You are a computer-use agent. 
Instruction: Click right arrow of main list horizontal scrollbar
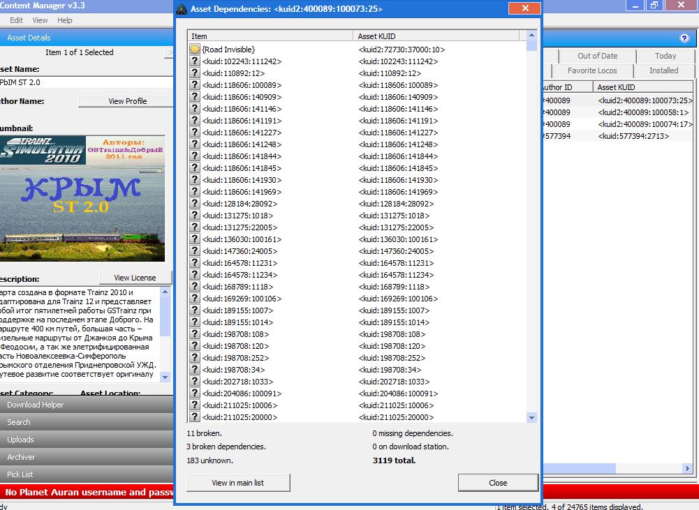coord(687,468)
